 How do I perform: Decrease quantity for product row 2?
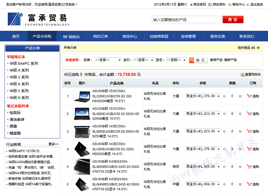coord(224,114)
